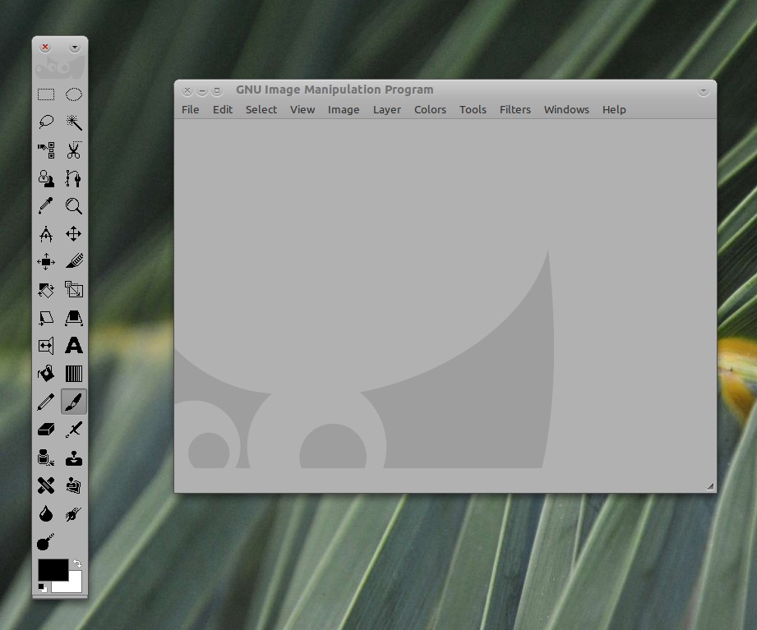Viewport: 757px width, 630px height.
Task: Select the Color Picker eyedropper
Action: (46, 206)
